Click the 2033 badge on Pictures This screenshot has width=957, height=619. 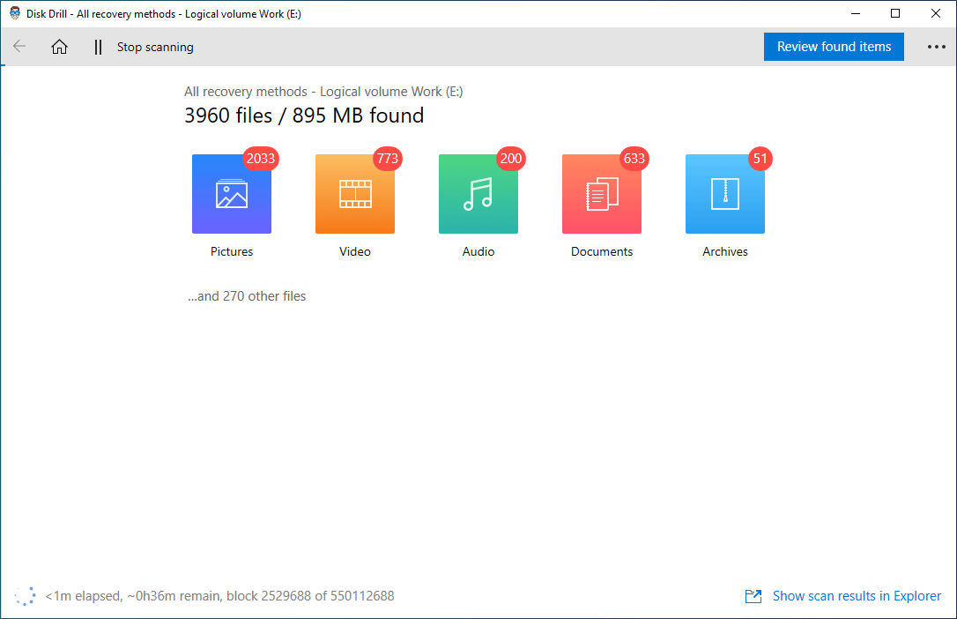coord(261,159)
